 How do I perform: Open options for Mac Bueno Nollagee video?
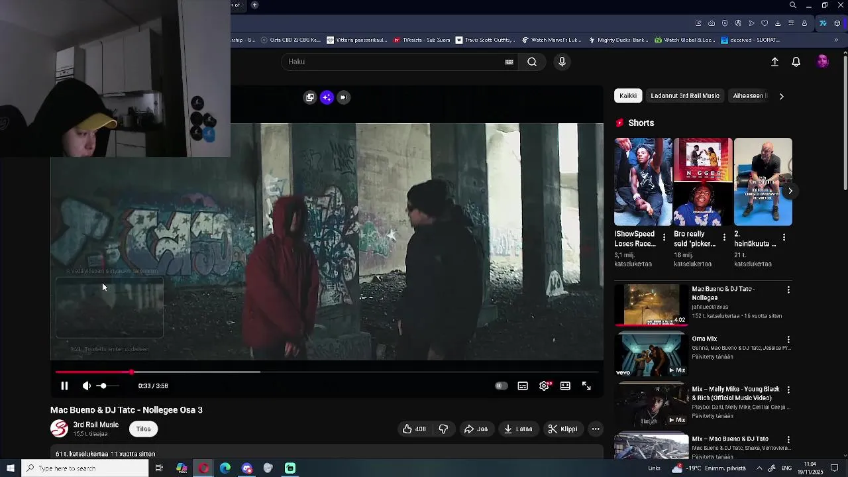point(788,290)
